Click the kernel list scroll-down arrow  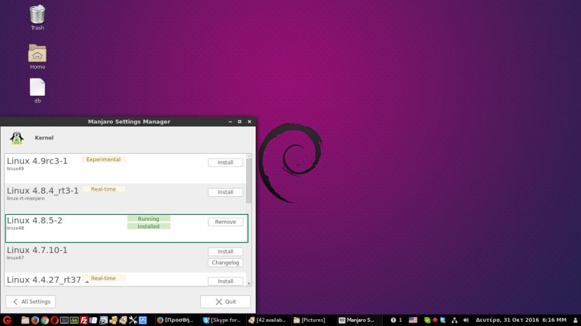[249, 282]
